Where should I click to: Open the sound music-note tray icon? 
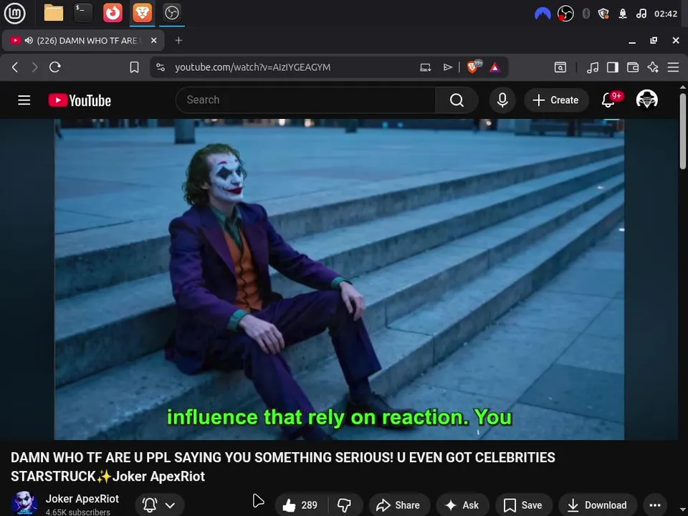[x=641, y=14]
